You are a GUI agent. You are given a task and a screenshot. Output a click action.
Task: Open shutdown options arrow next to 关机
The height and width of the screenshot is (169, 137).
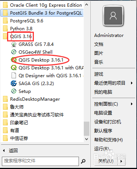click(x=121, y=161)
